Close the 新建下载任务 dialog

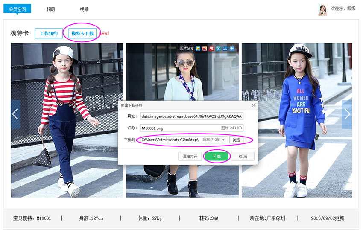tap(253, 105)
